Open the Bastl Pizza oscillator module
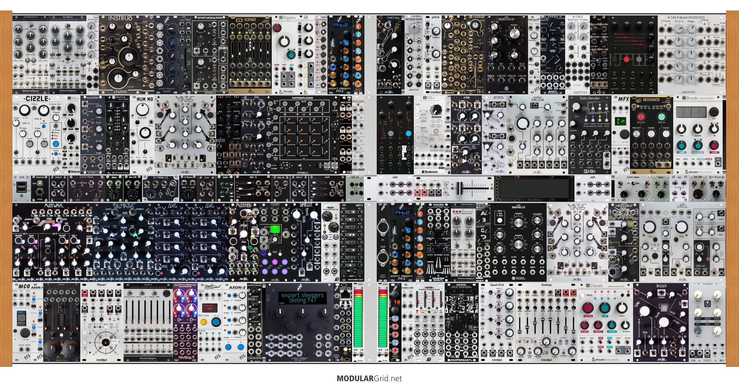Viewport: 739px width, 385px height. (553, 55)
